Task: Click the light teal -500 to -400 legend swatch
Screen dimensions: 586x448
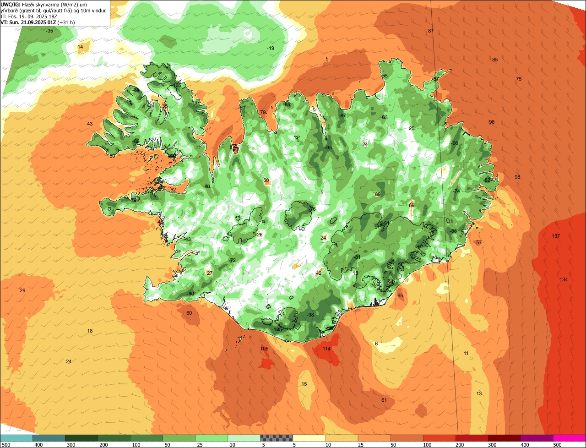Action: (x=16, y=438)
